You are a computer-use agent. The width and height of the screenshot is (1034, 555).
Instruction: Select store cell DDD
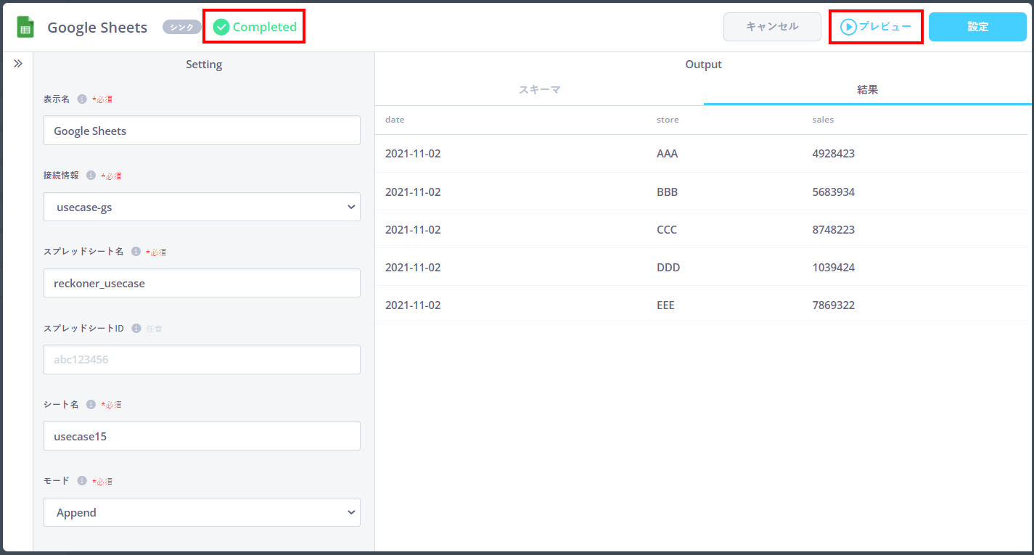coord(668,267)
